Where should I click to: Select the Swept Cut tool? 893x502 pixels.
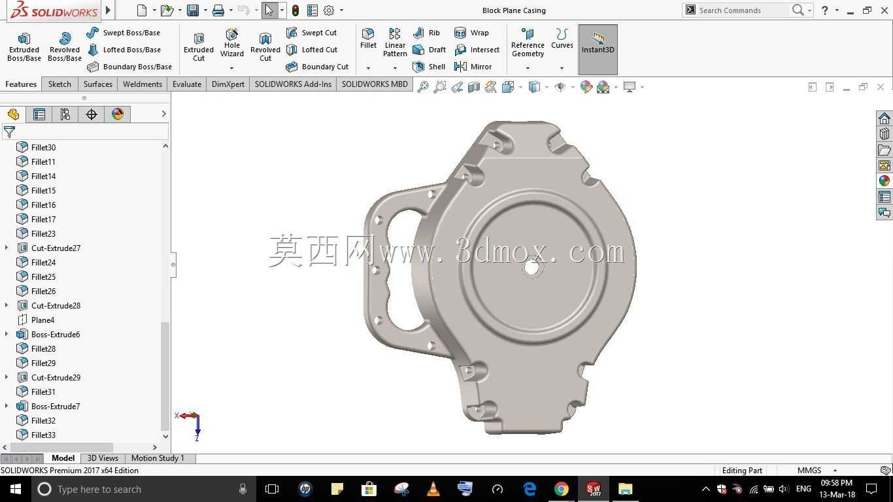click(x=312, y=33)
